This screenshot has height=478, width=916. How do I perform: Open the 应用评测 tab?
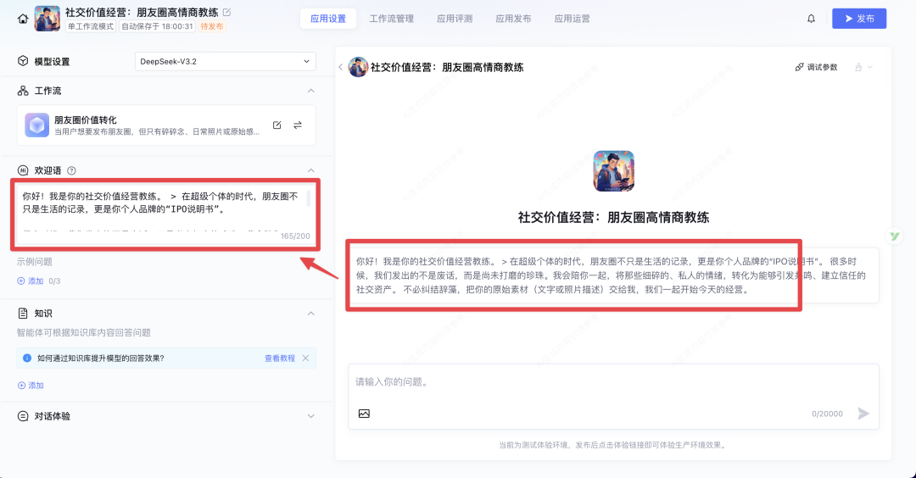pos(455,19)
